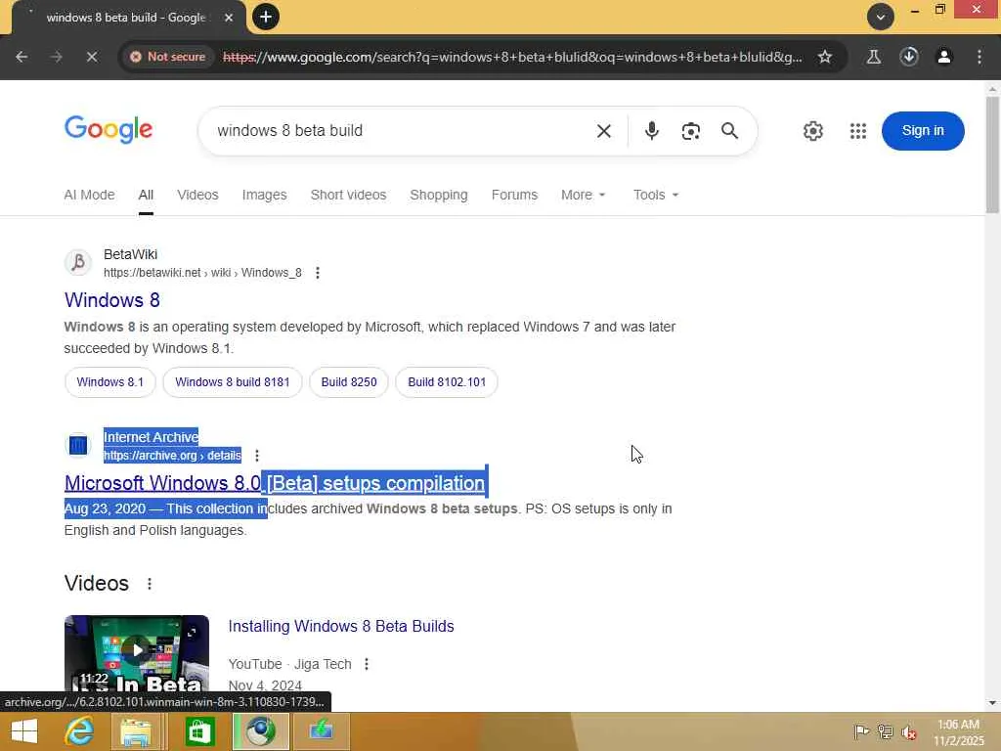
Task: Open options for the BetaWiki result
Action: [318, 274]
